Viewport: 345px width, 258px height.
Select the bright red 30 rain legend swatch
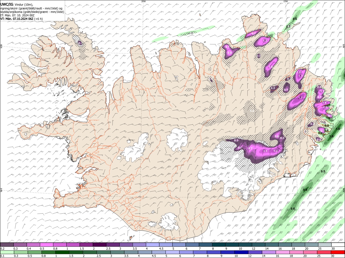(337, 252)
